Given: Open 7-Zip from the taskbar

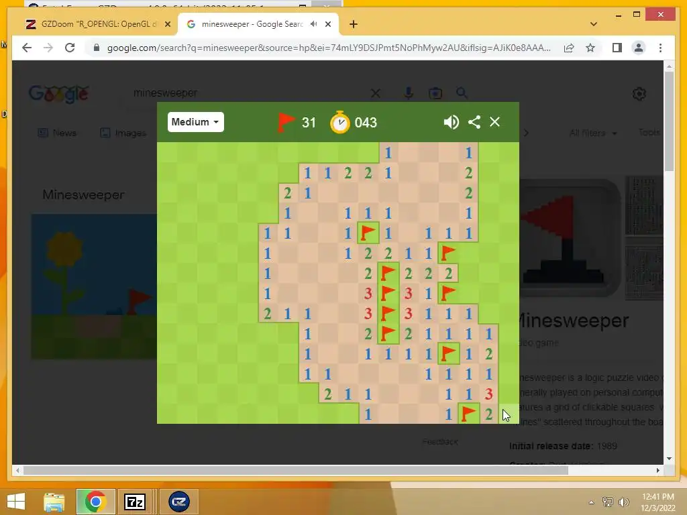Looking at the screenshot, I should (135, 502).
